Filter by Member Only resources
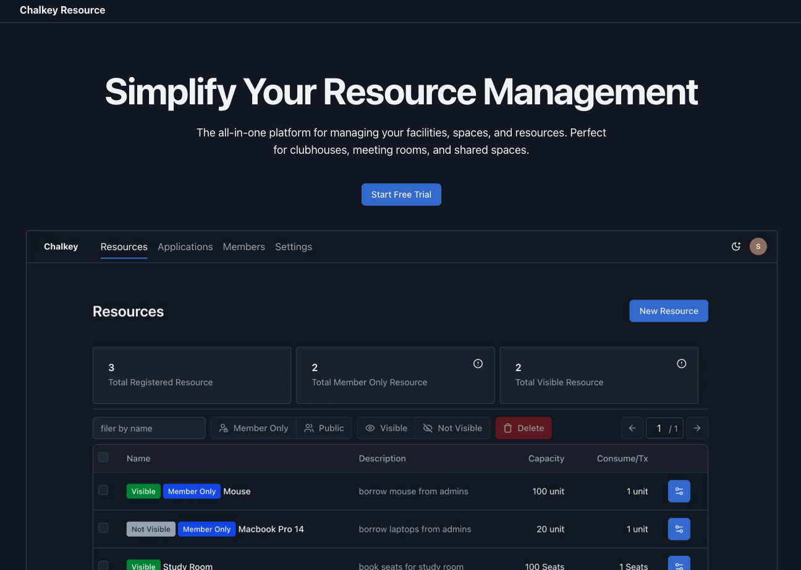 coord(253,427)
